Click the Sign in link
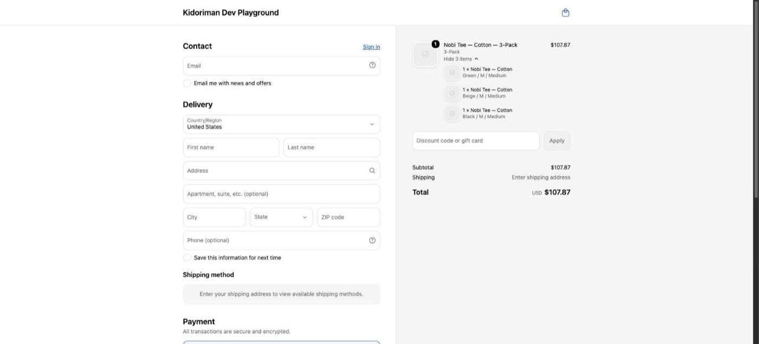The image size is (759, 344). tap(371, 47)
